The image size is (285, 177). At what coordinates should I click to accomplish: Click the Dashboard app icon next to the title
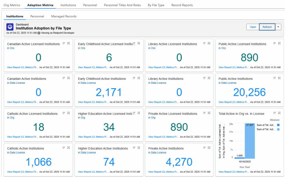coord(10,27)
